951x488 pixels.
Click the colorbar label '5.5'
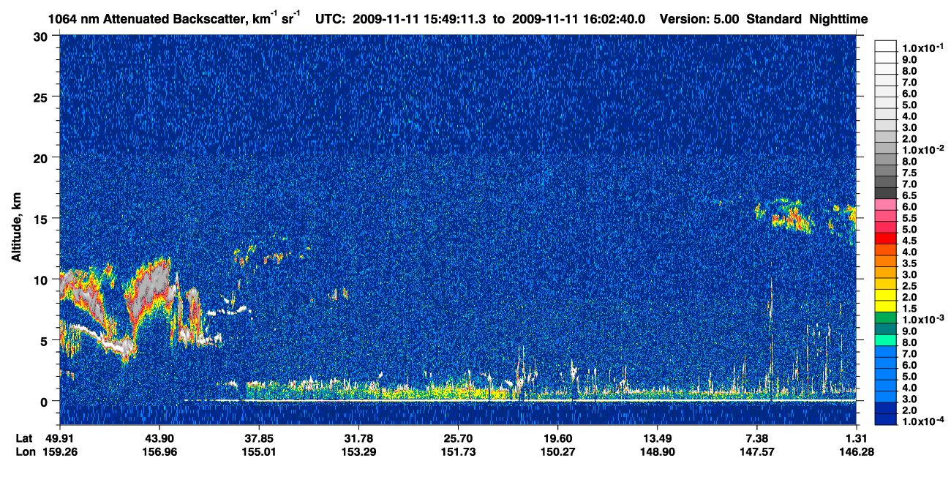(x=911, y=218)
